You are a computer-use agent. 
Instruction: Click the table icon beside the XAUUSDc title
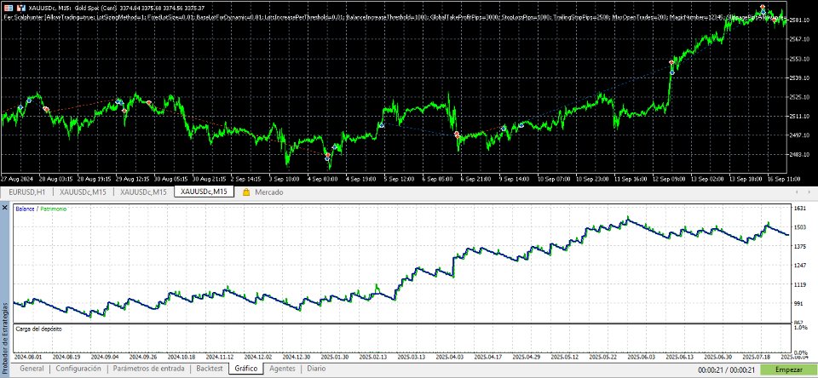(x=9, y=8)
